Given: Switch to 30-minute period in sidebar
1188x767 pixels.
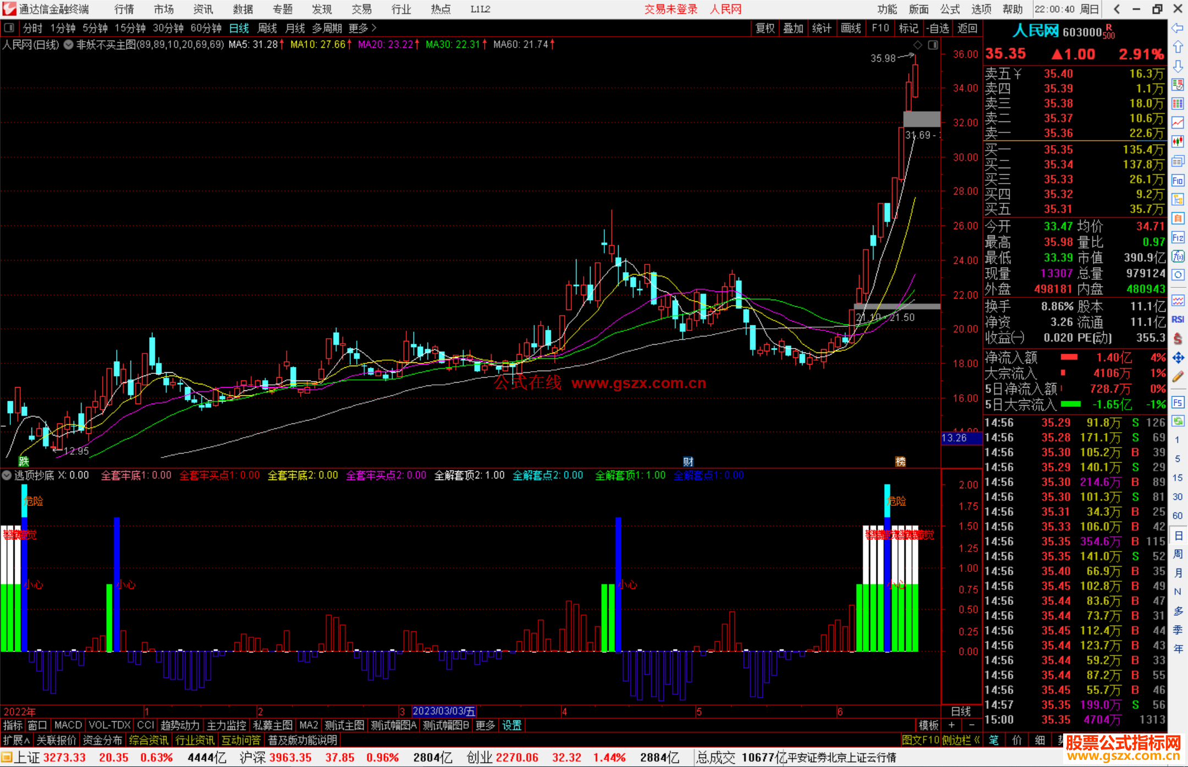Looking at the screenshot, I should point(1177,497).
